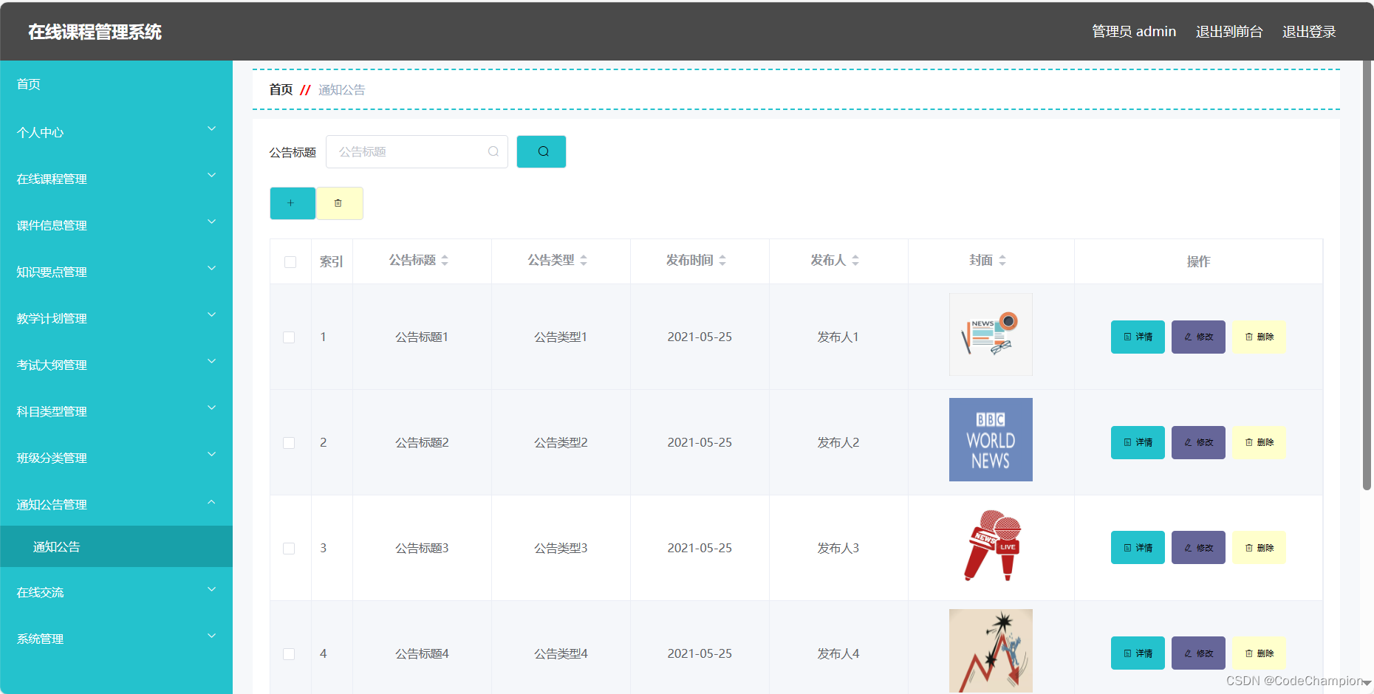Check the checkbox for row 公告标题2
1374x694 pixels.
(x=289, y=442)
